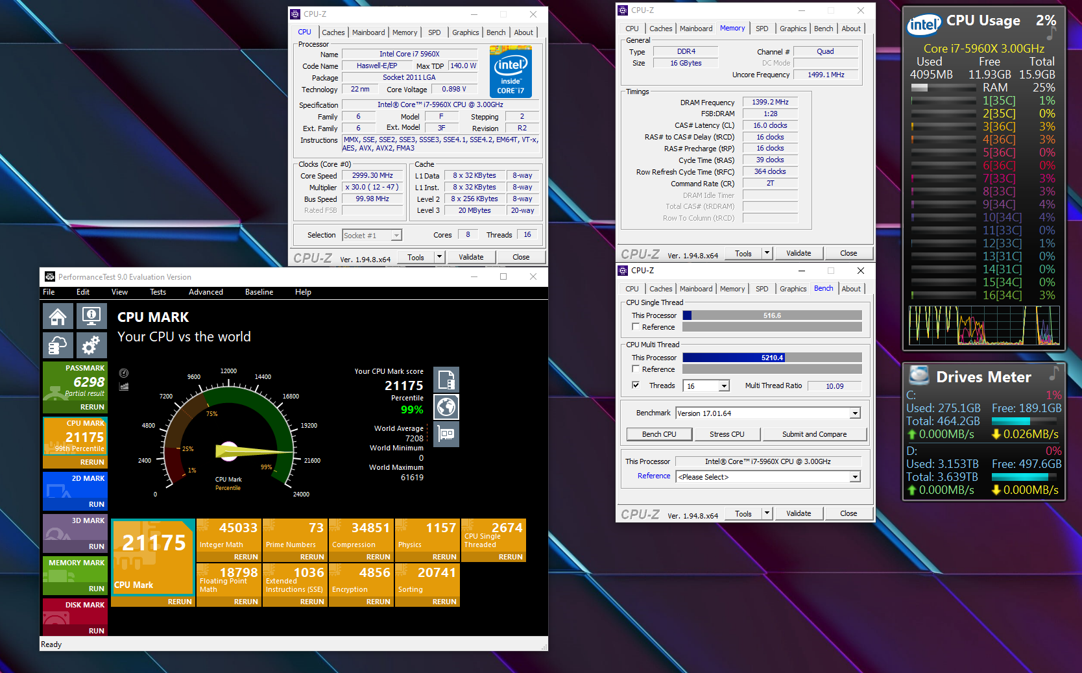Image resolution: width=1082 pixels, height=673 pixels.
Task: Click the save result document icon
Action: (446, 380)
